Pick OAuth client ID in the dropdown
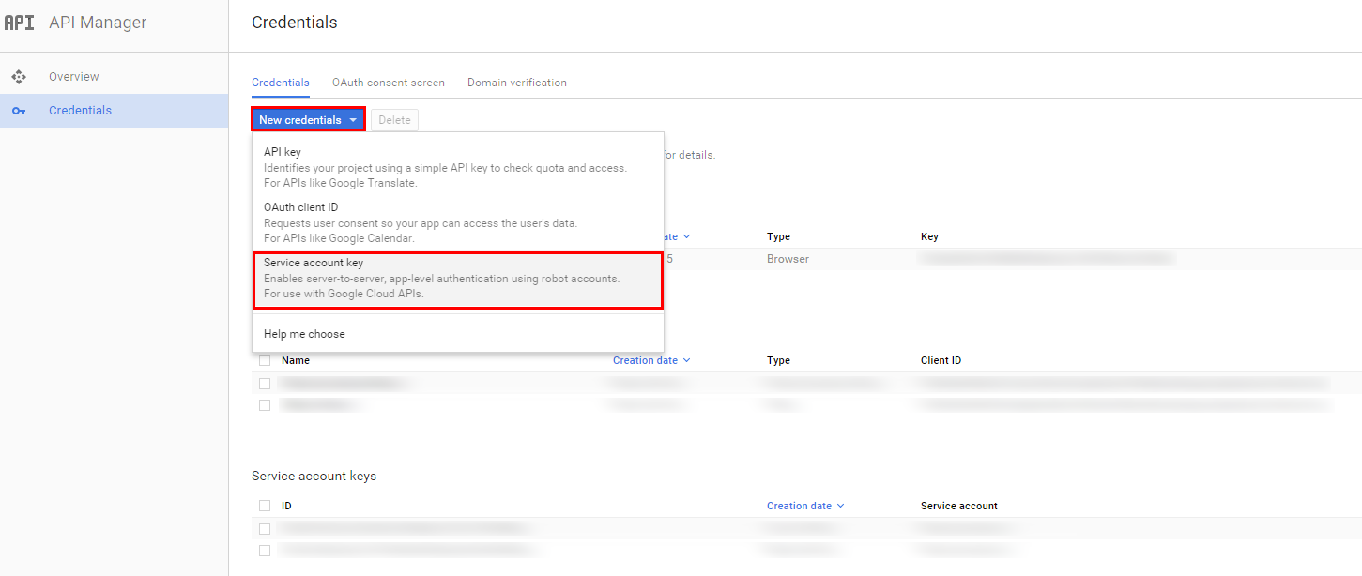The image size is (1362, 576). pyautogui.click(x=458, y=222)
